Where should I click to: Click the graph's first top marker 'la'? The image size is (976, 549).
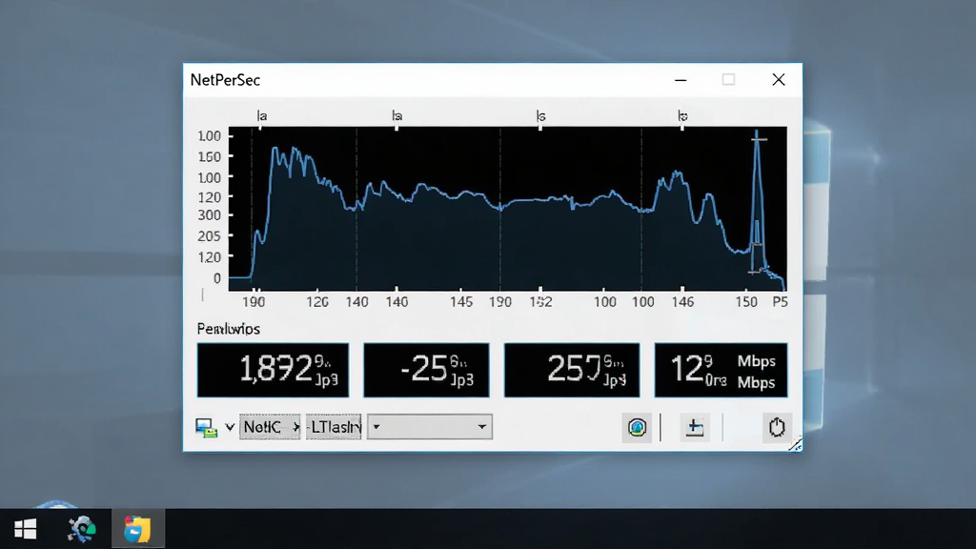262,115
